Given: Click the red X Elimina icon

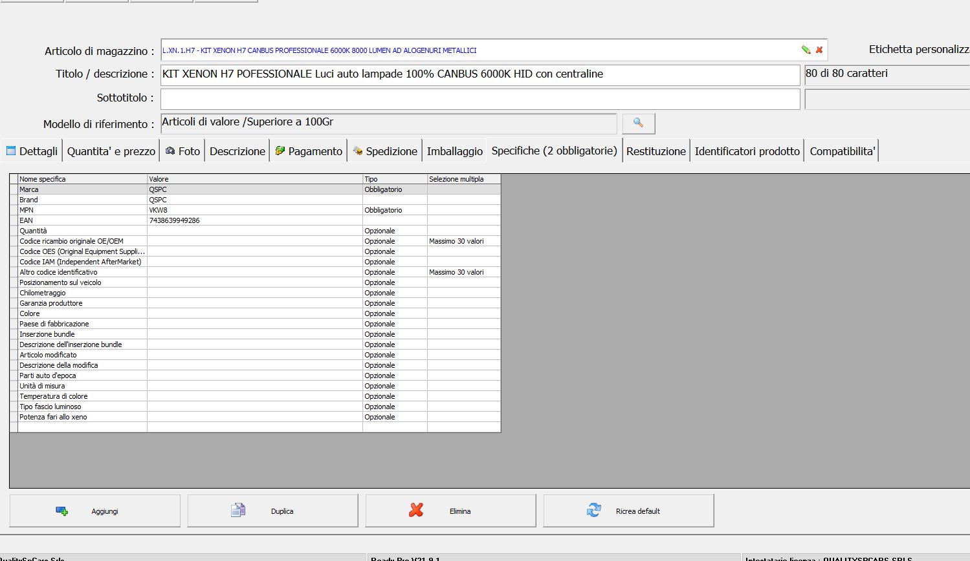Looking at the screenshot, I should coord(416,511).
